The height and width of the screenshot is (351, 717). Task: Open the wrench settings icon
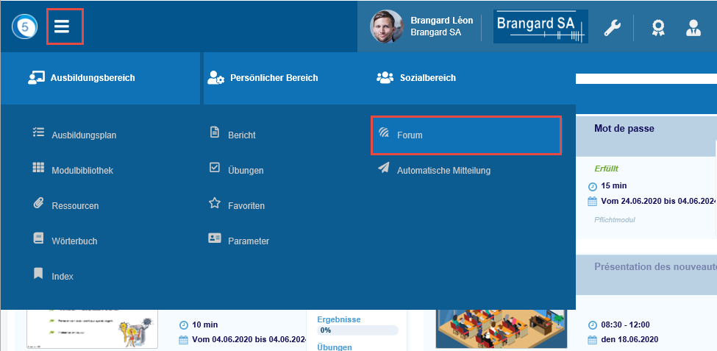[x=613, y=28]
